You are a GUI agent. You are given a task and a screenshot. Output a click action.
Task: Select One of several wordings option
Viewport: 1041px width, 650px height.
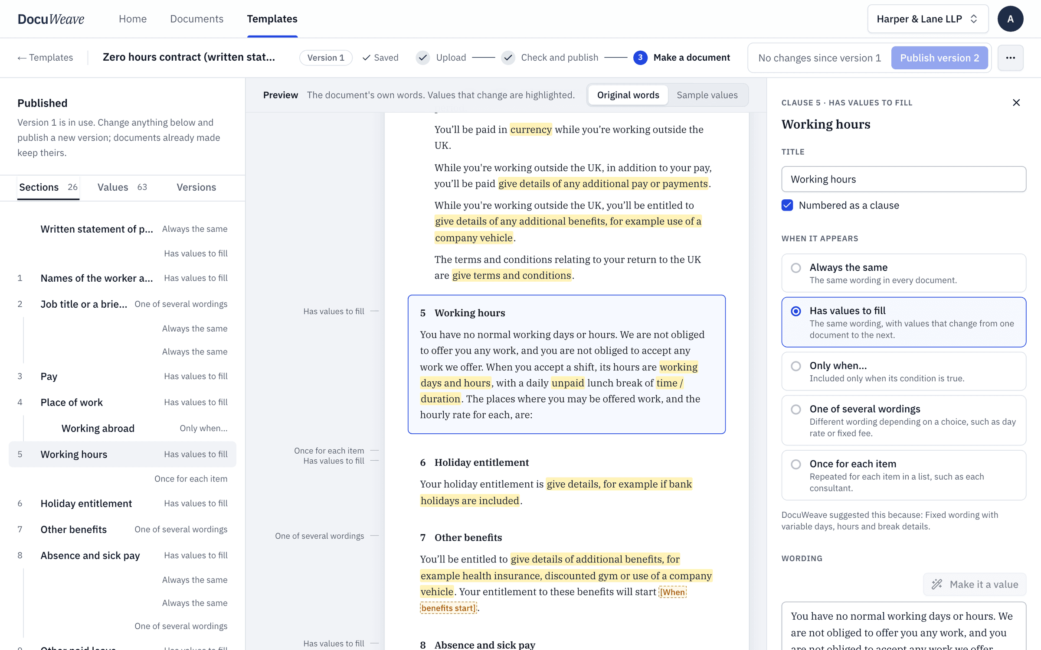[x=904, y=420]
